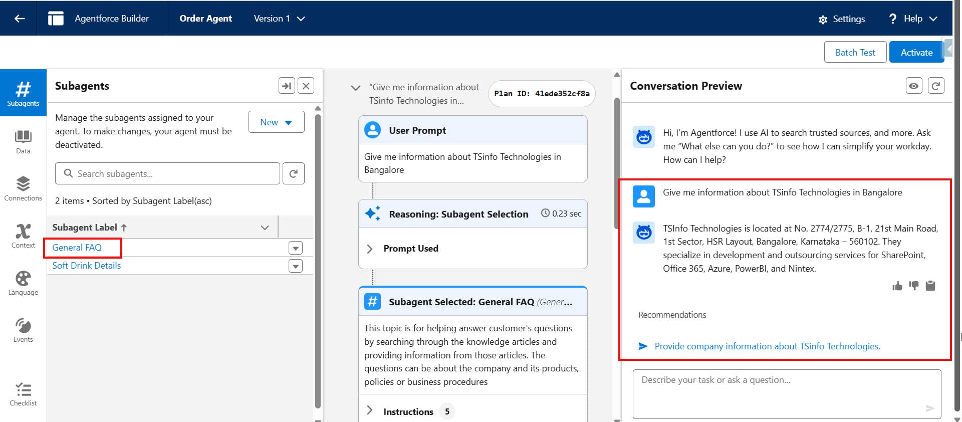Image resolution: width=962 pixels, height=422 pixels.
Task: Select the Subagents sidebar tab
Action: tap(23, 93)
